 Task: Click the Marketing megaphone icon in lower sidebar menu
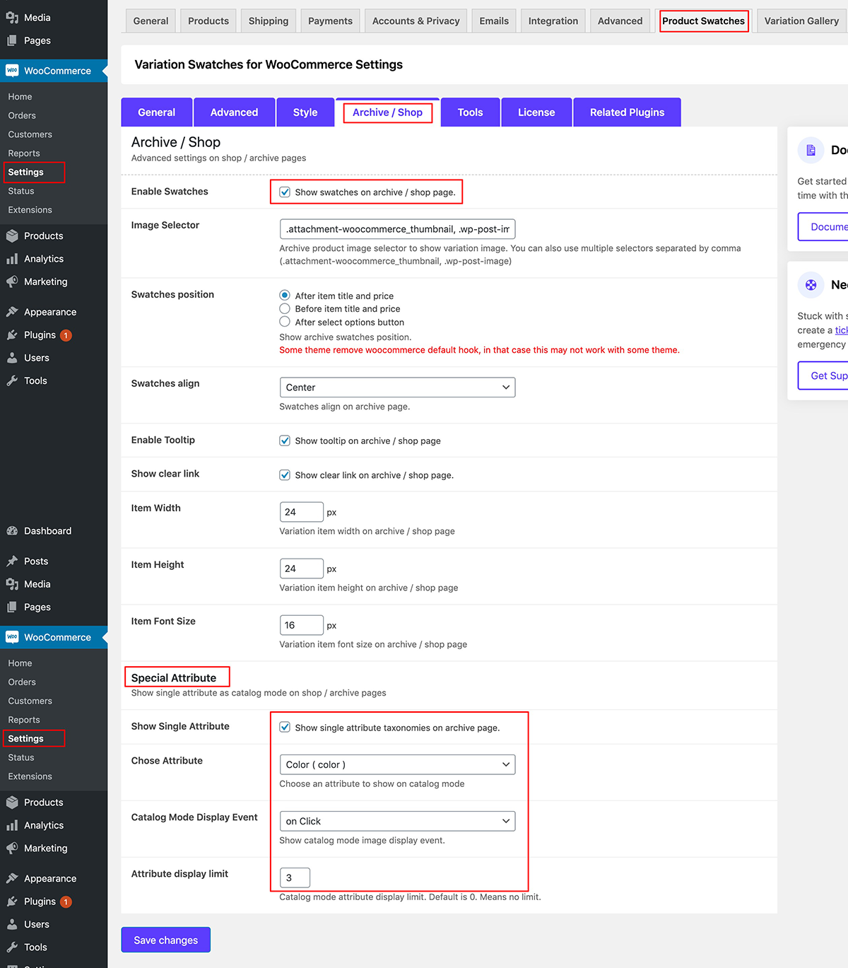[12, 848]
